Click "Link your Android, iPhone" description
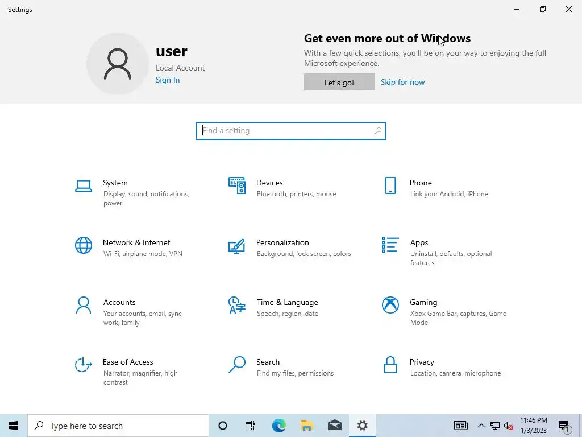 tap(449, 194)
